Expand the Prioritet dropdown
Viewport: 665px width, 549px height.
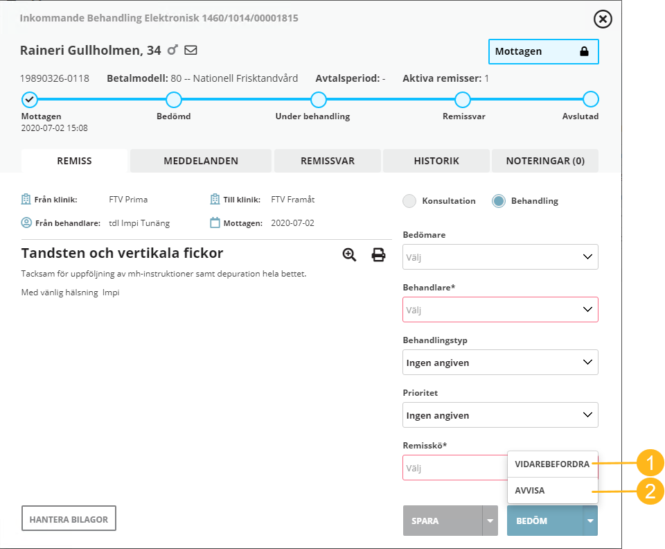[500, 415]
